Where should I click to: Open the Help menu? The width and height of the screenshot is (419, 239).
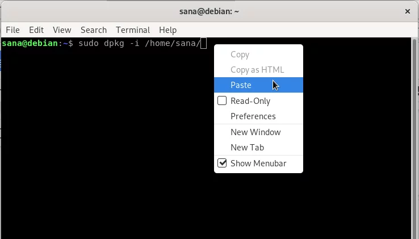[x=168, y=30]
